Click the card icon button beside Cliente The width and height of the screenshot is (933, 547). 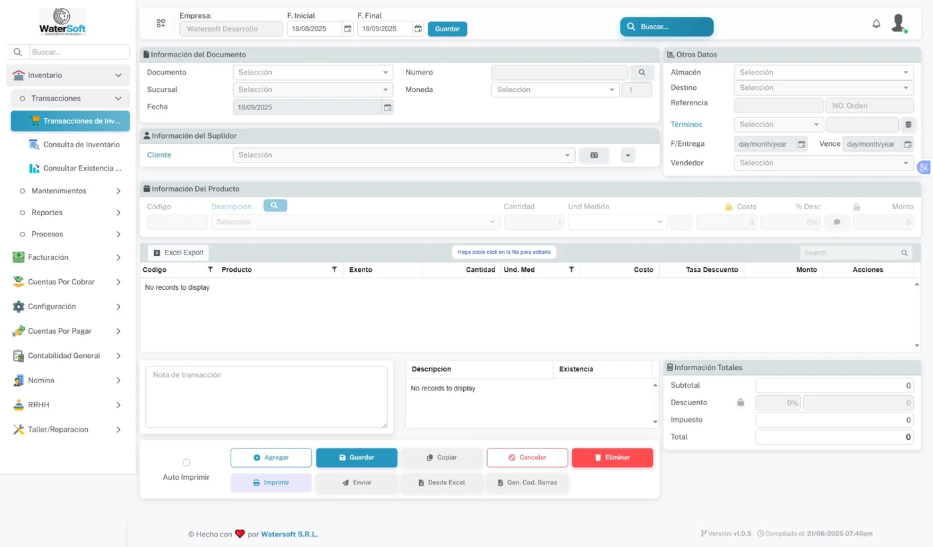click(594, 155)
